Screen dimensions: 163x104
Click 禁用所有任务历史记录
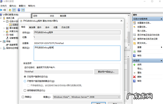pyautogui.click(x=148, y=39)
